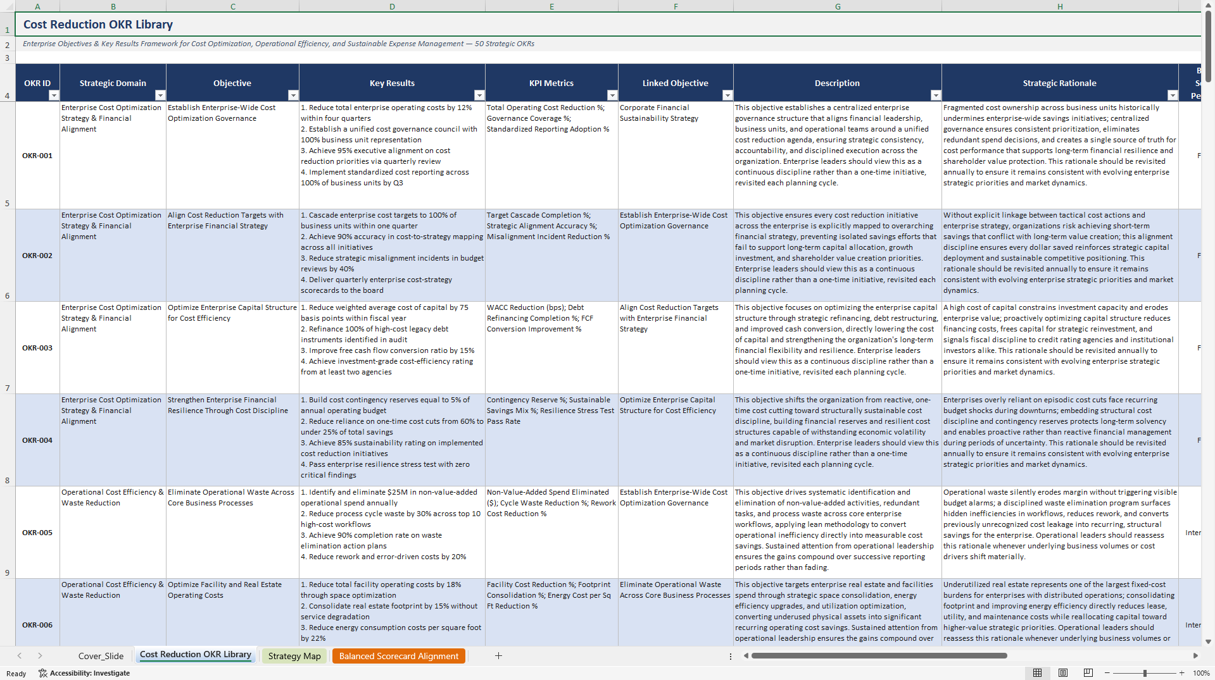
Task: Select cell OKR-002
Action: pos(37,256)
